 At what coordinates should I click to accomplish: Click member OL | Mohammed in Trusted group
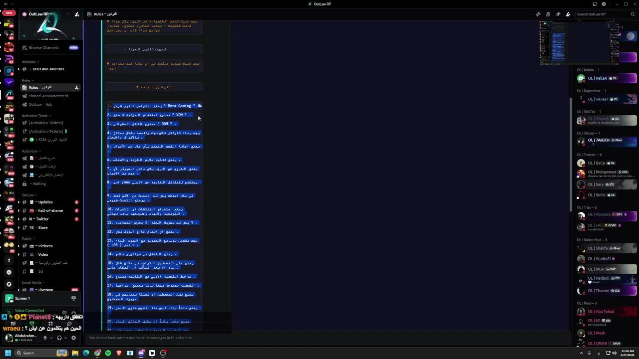click(x=607, y=173)
